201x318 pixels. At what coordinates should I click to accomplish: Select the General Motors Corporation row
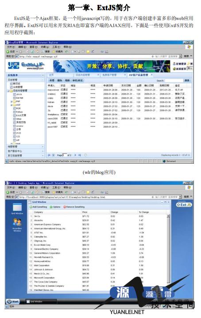point(97,253)
